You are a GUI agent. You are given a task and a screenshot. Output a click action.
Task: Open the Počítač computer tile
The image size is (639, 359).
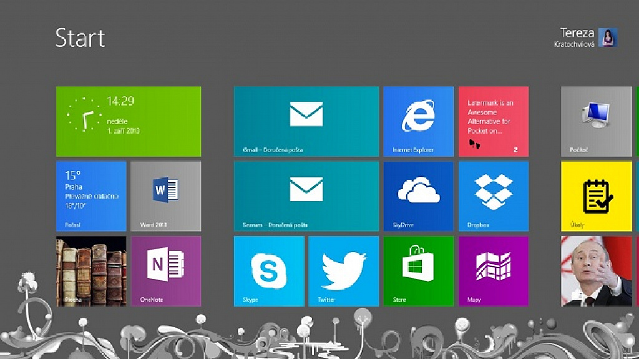point(596,122)
